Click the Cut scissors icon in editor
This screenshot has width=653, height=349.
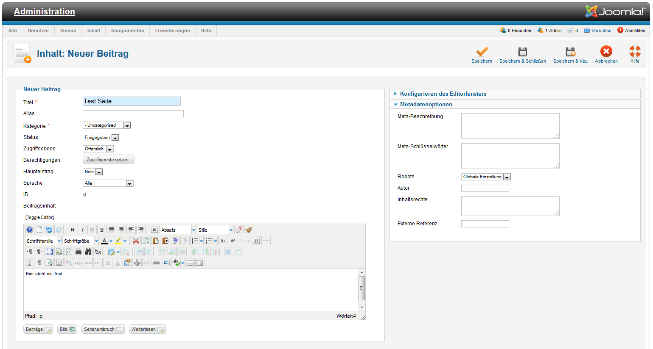[x=136, y=241]
